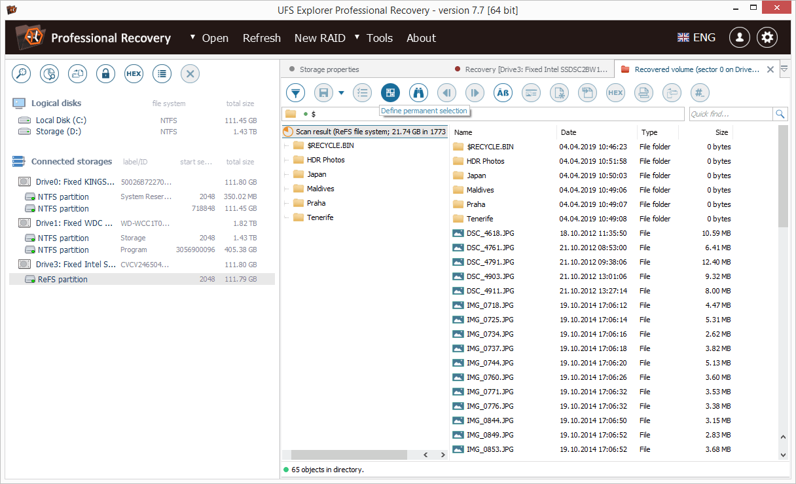Click the folder path address bar
The width and height of the screenshot is (796, 484).
[x=483, y=114]
